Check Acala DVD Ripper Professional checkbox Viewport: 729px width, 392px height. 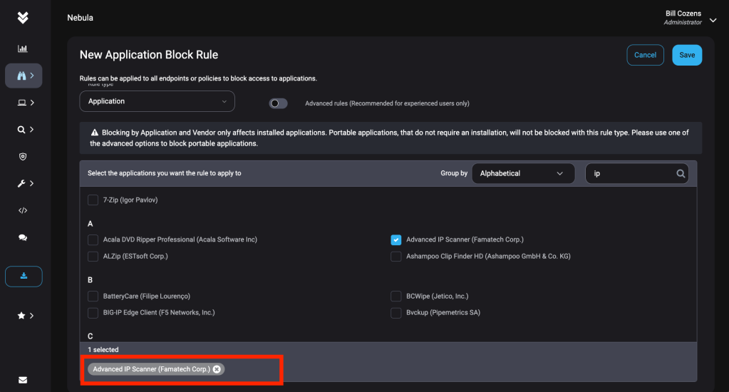(x=93, y=239)
